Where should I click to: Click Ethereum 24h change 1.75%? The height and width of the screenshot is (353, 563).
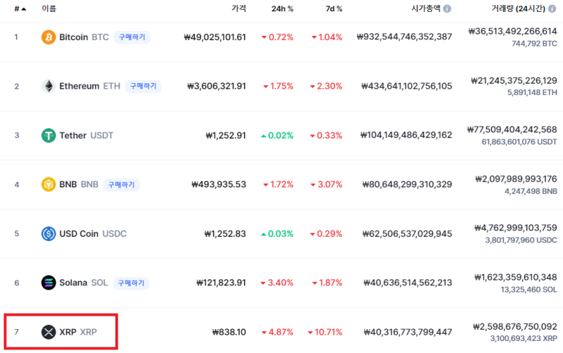click(278, 86)
